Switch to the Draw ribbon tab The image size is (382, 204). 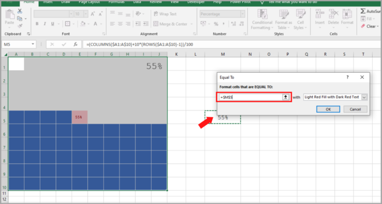(x=66, y=2)
